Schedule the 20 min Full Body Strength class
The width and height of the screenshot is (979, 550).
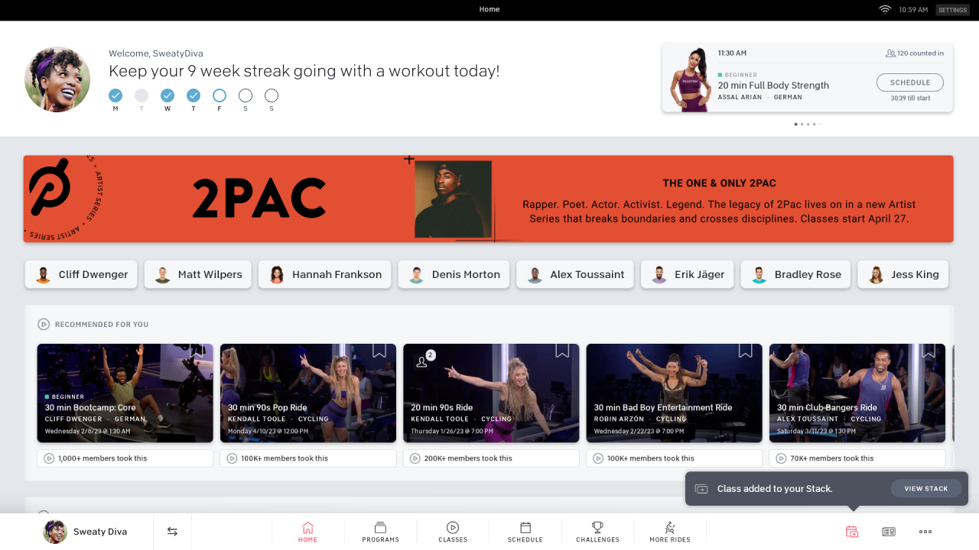tap(909, 82)
